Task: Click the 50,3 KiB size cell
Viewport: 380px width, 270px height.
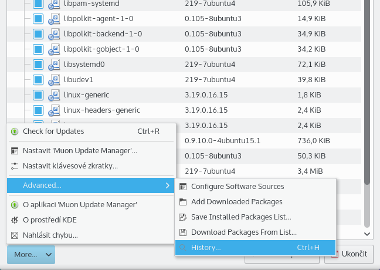Action: click(311, 156)
